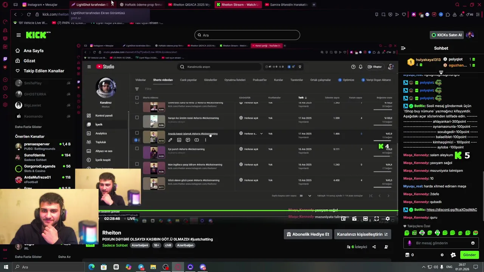Click the heart bookmark icon in address bar

[x=404, y=14]
